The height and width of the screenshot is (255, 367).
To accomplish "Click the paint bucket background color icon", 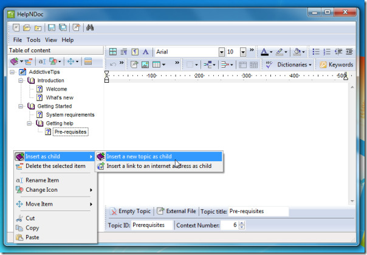I will point(297,52).
